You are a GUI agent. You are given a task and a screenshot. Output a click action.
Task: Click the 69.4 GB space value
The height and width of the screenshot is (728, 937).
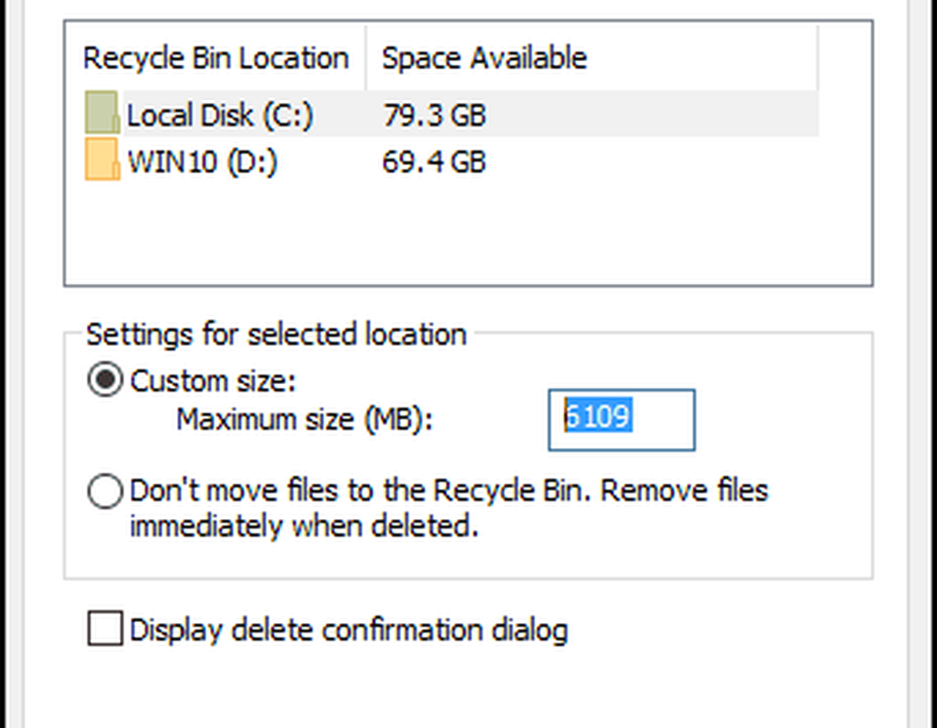point(434,162)
